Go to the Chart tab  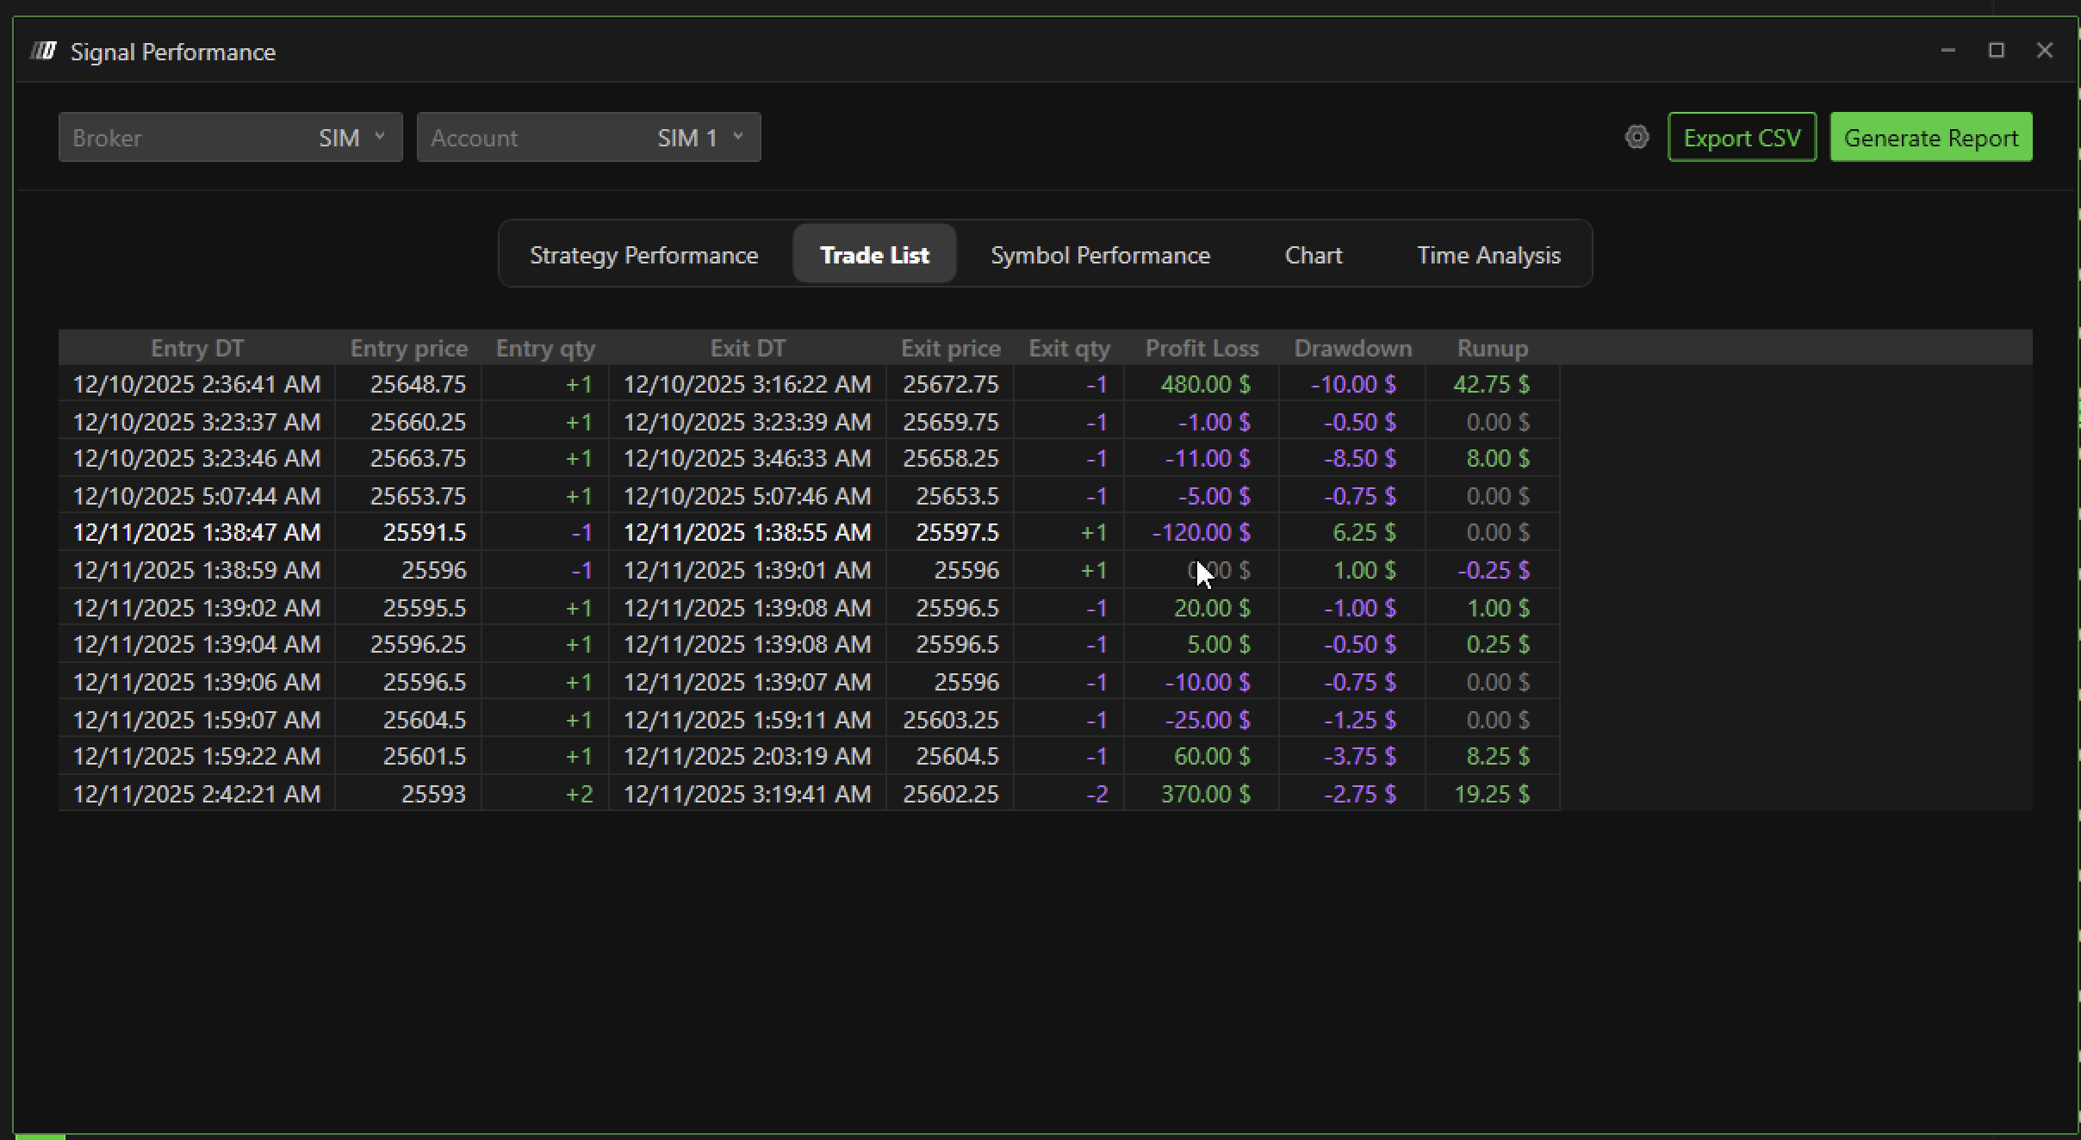pyautogui.click(x=1313, y=255)
